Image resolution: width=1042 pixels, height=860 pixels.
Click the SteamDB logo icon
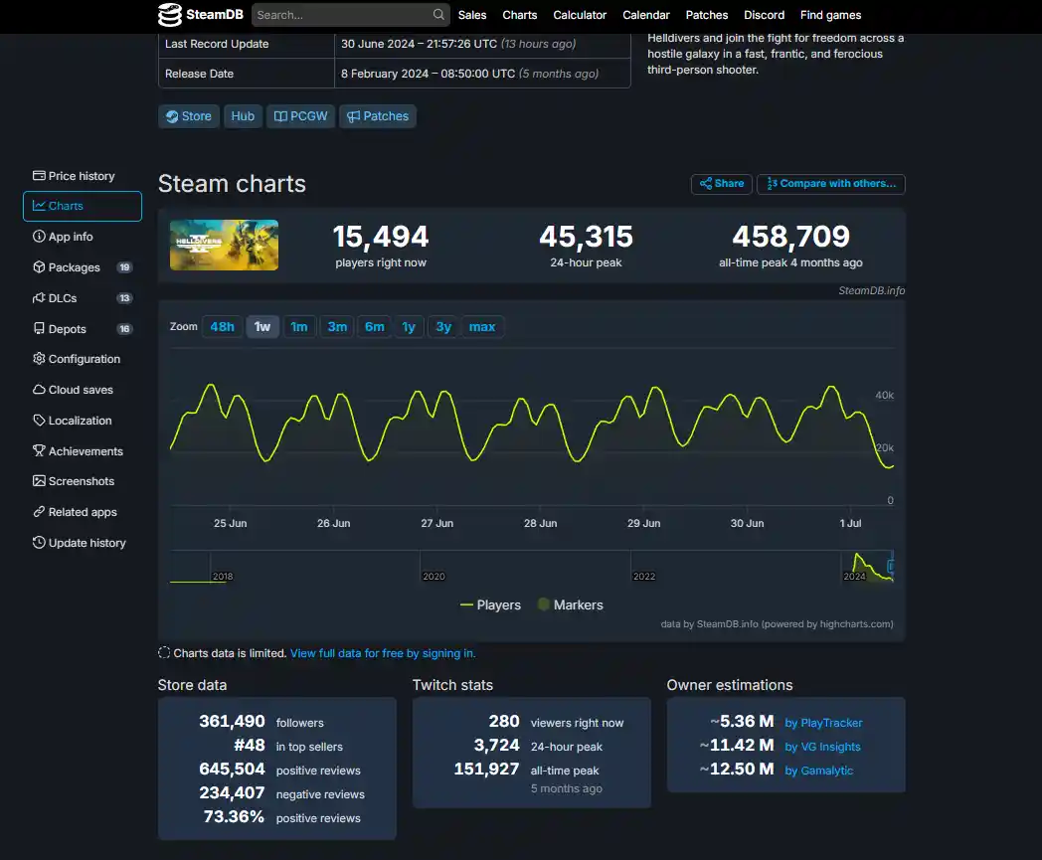pos(169,15)
